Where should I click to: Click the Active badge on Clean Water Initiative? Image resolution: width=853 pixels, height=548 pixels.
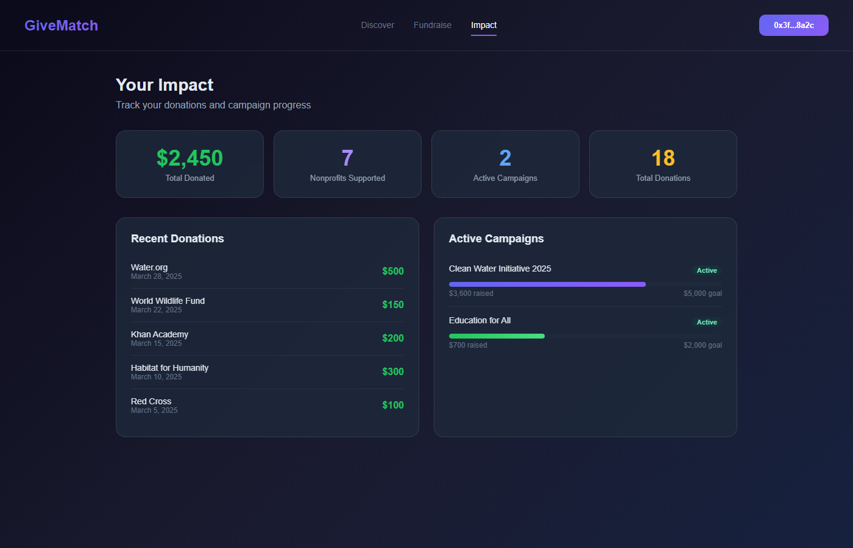[707, 270]
